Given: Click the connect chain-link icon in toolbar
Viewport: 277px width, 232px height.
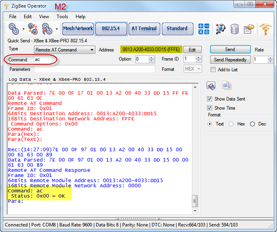Looking at the screenshot, I should tap(14, 29).
